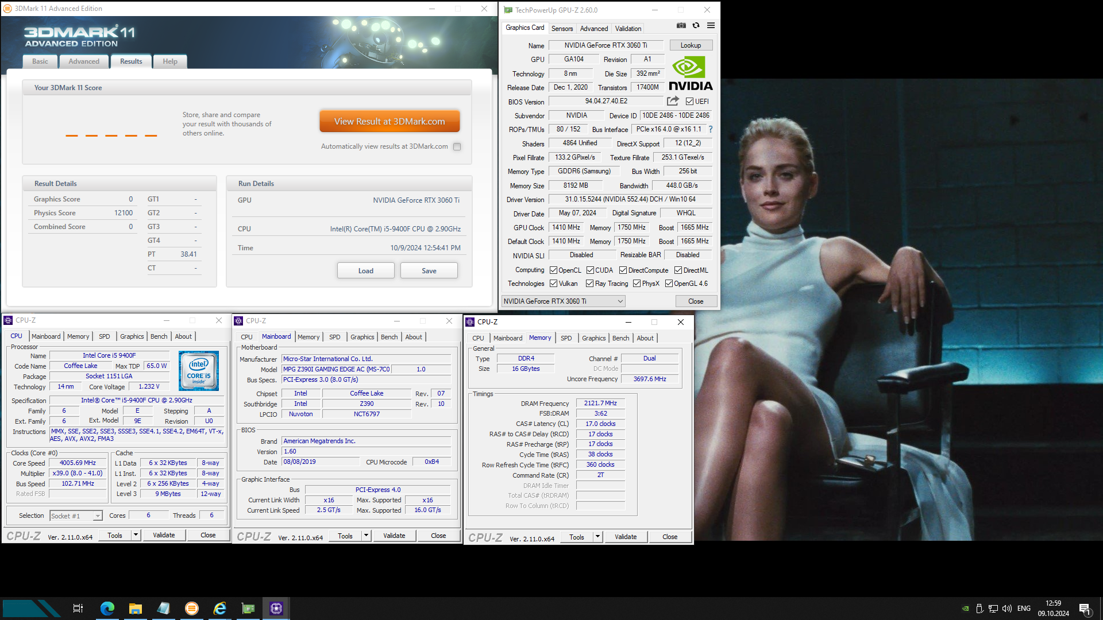Click the GPU Name field in GPU-Z
The width and height of the screenshot is (1103, 620).
(x=606, y=45)
